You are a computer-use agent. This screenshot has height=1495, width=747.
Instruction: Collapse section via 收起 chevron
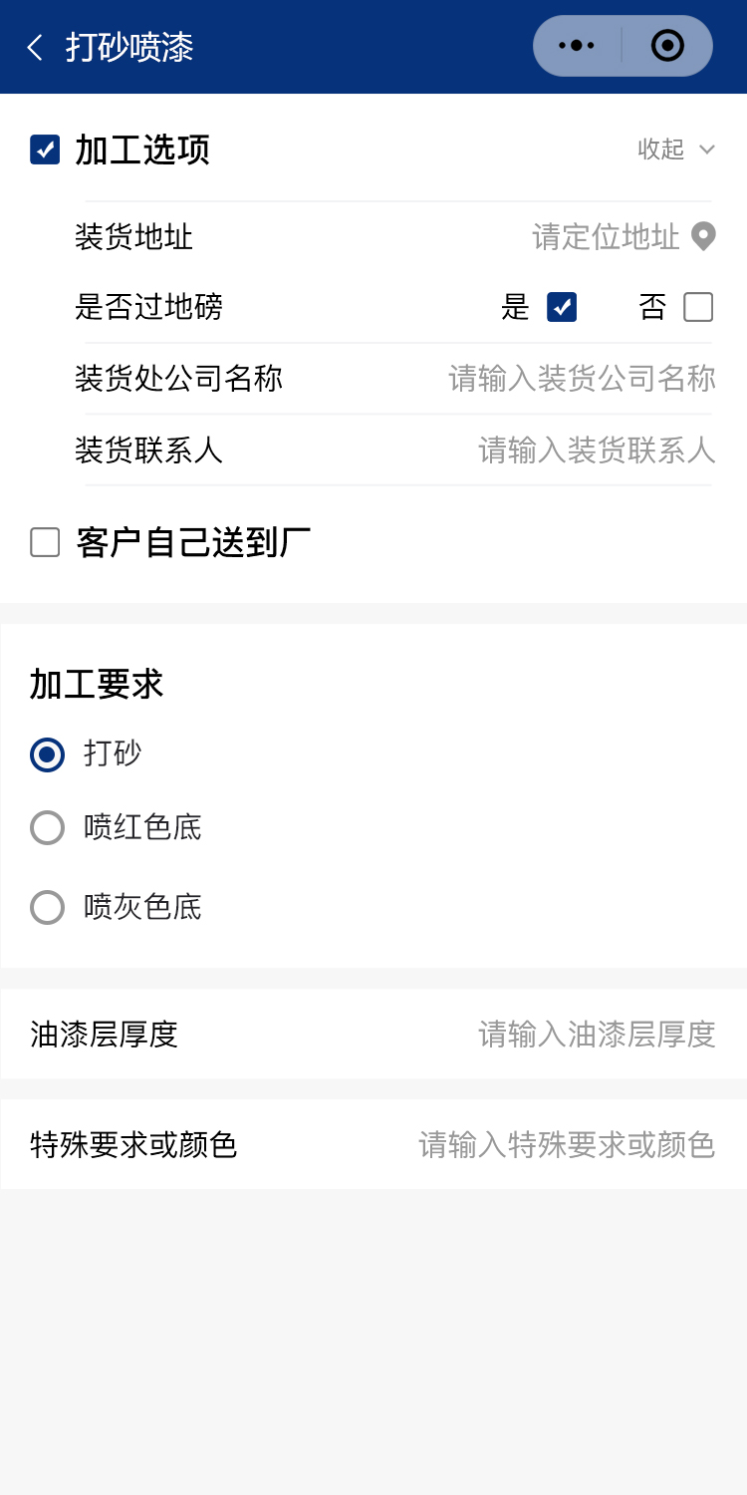pyautogui.click(x=707, y=149)
